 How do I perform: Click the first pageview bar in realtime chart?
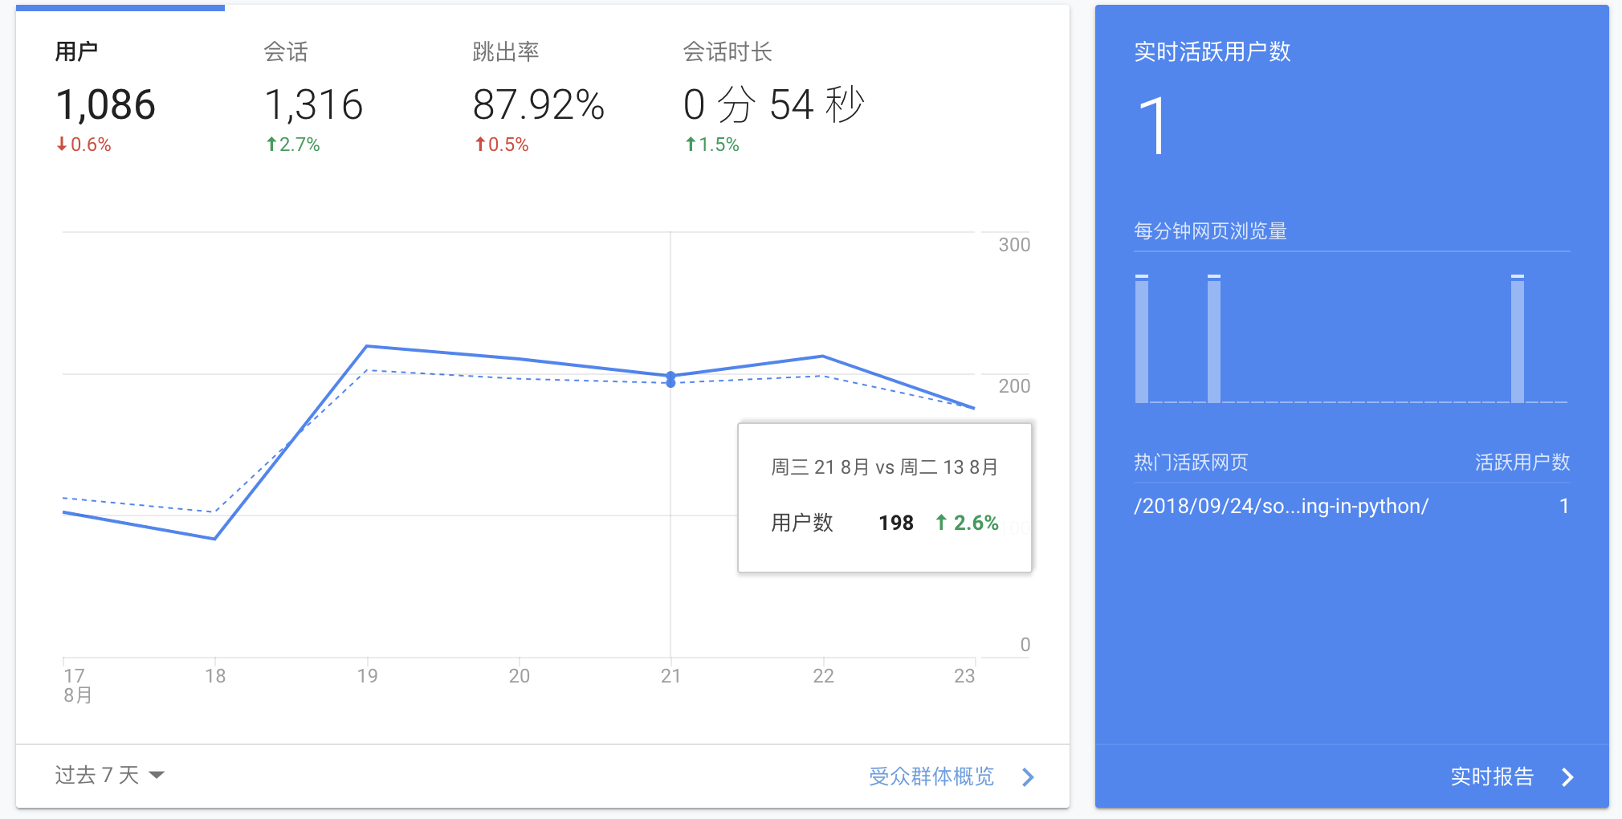pyautogui.click(x=1141, y=339)
